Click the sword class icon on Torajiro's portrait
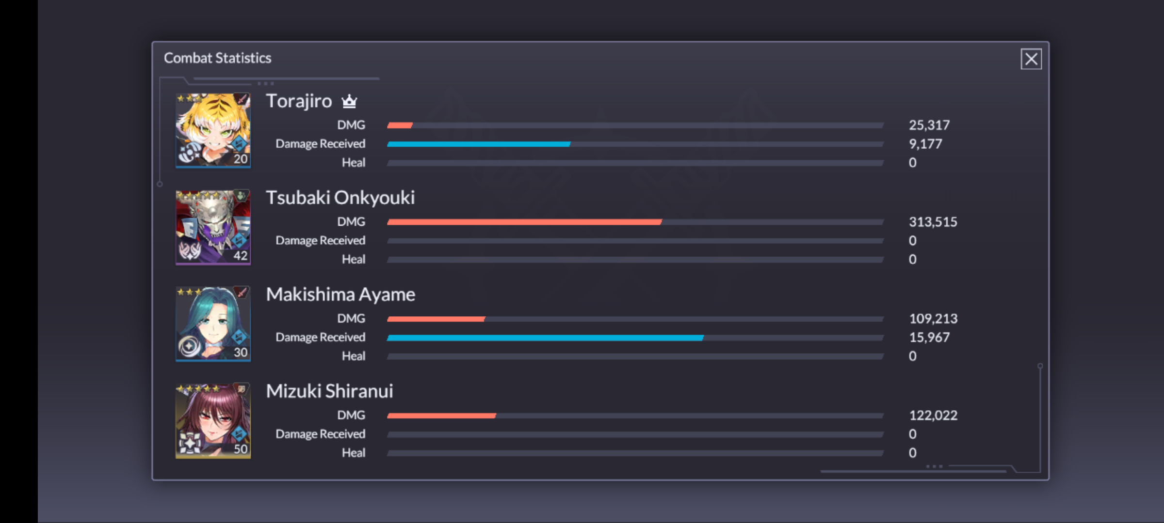The width and height of the screenshot is (1164, 523). tap(242, 100)
